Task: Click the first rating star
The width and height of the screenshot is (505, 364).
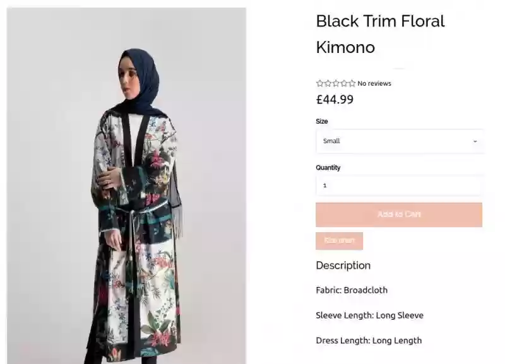Action: point(319,83)
